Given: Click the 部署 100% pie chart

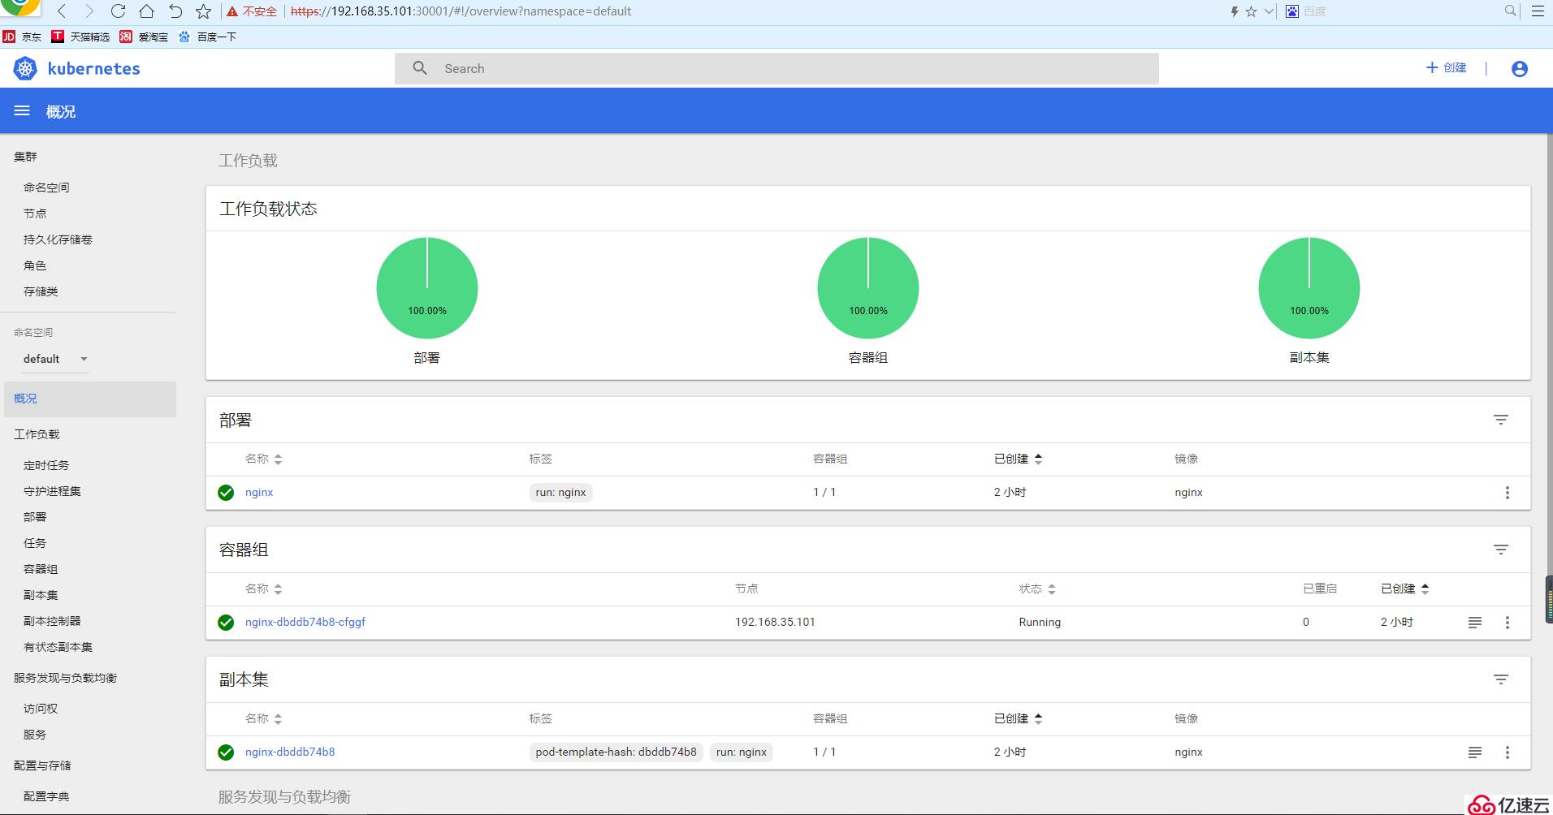Looking at the screenshot, I should point(427,287).
